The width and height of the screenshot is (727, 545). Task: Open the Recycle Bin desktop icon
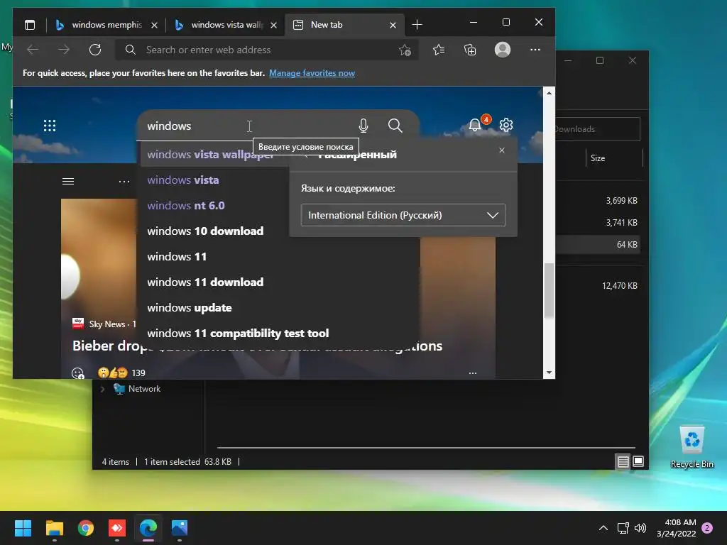692,447
